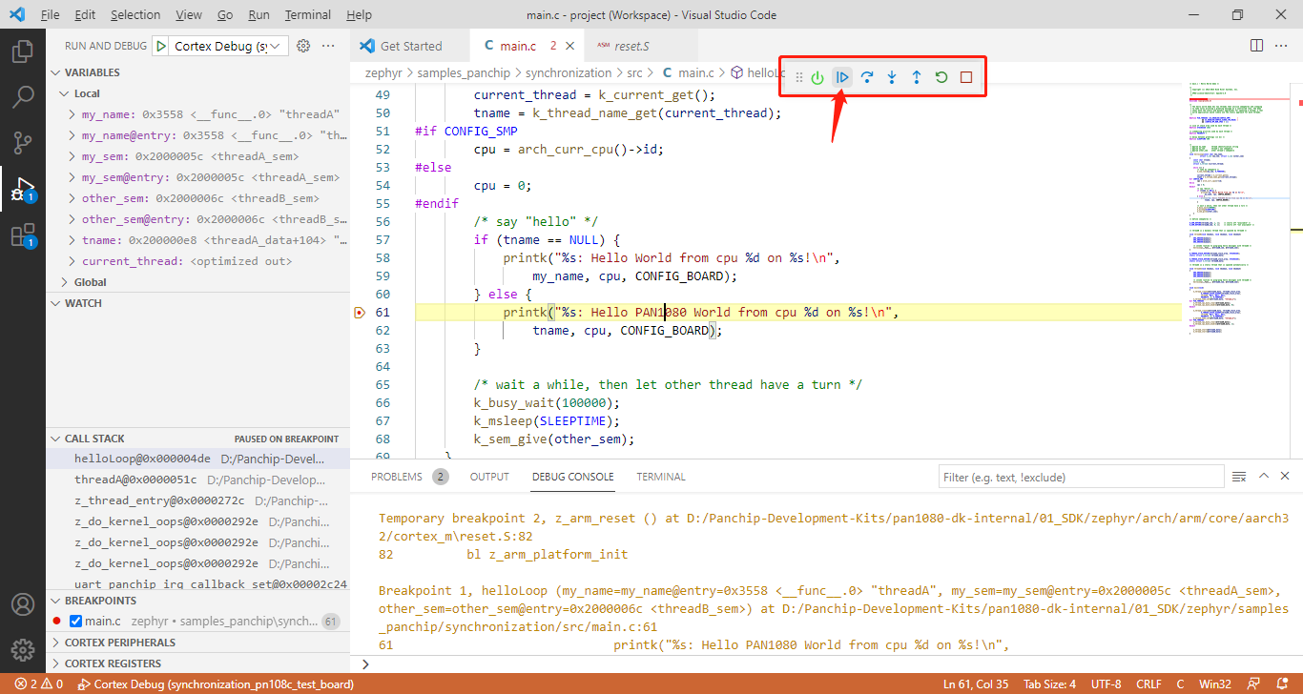Clear the debug console output
The image size is (1303, 694).
[1239, 477]
